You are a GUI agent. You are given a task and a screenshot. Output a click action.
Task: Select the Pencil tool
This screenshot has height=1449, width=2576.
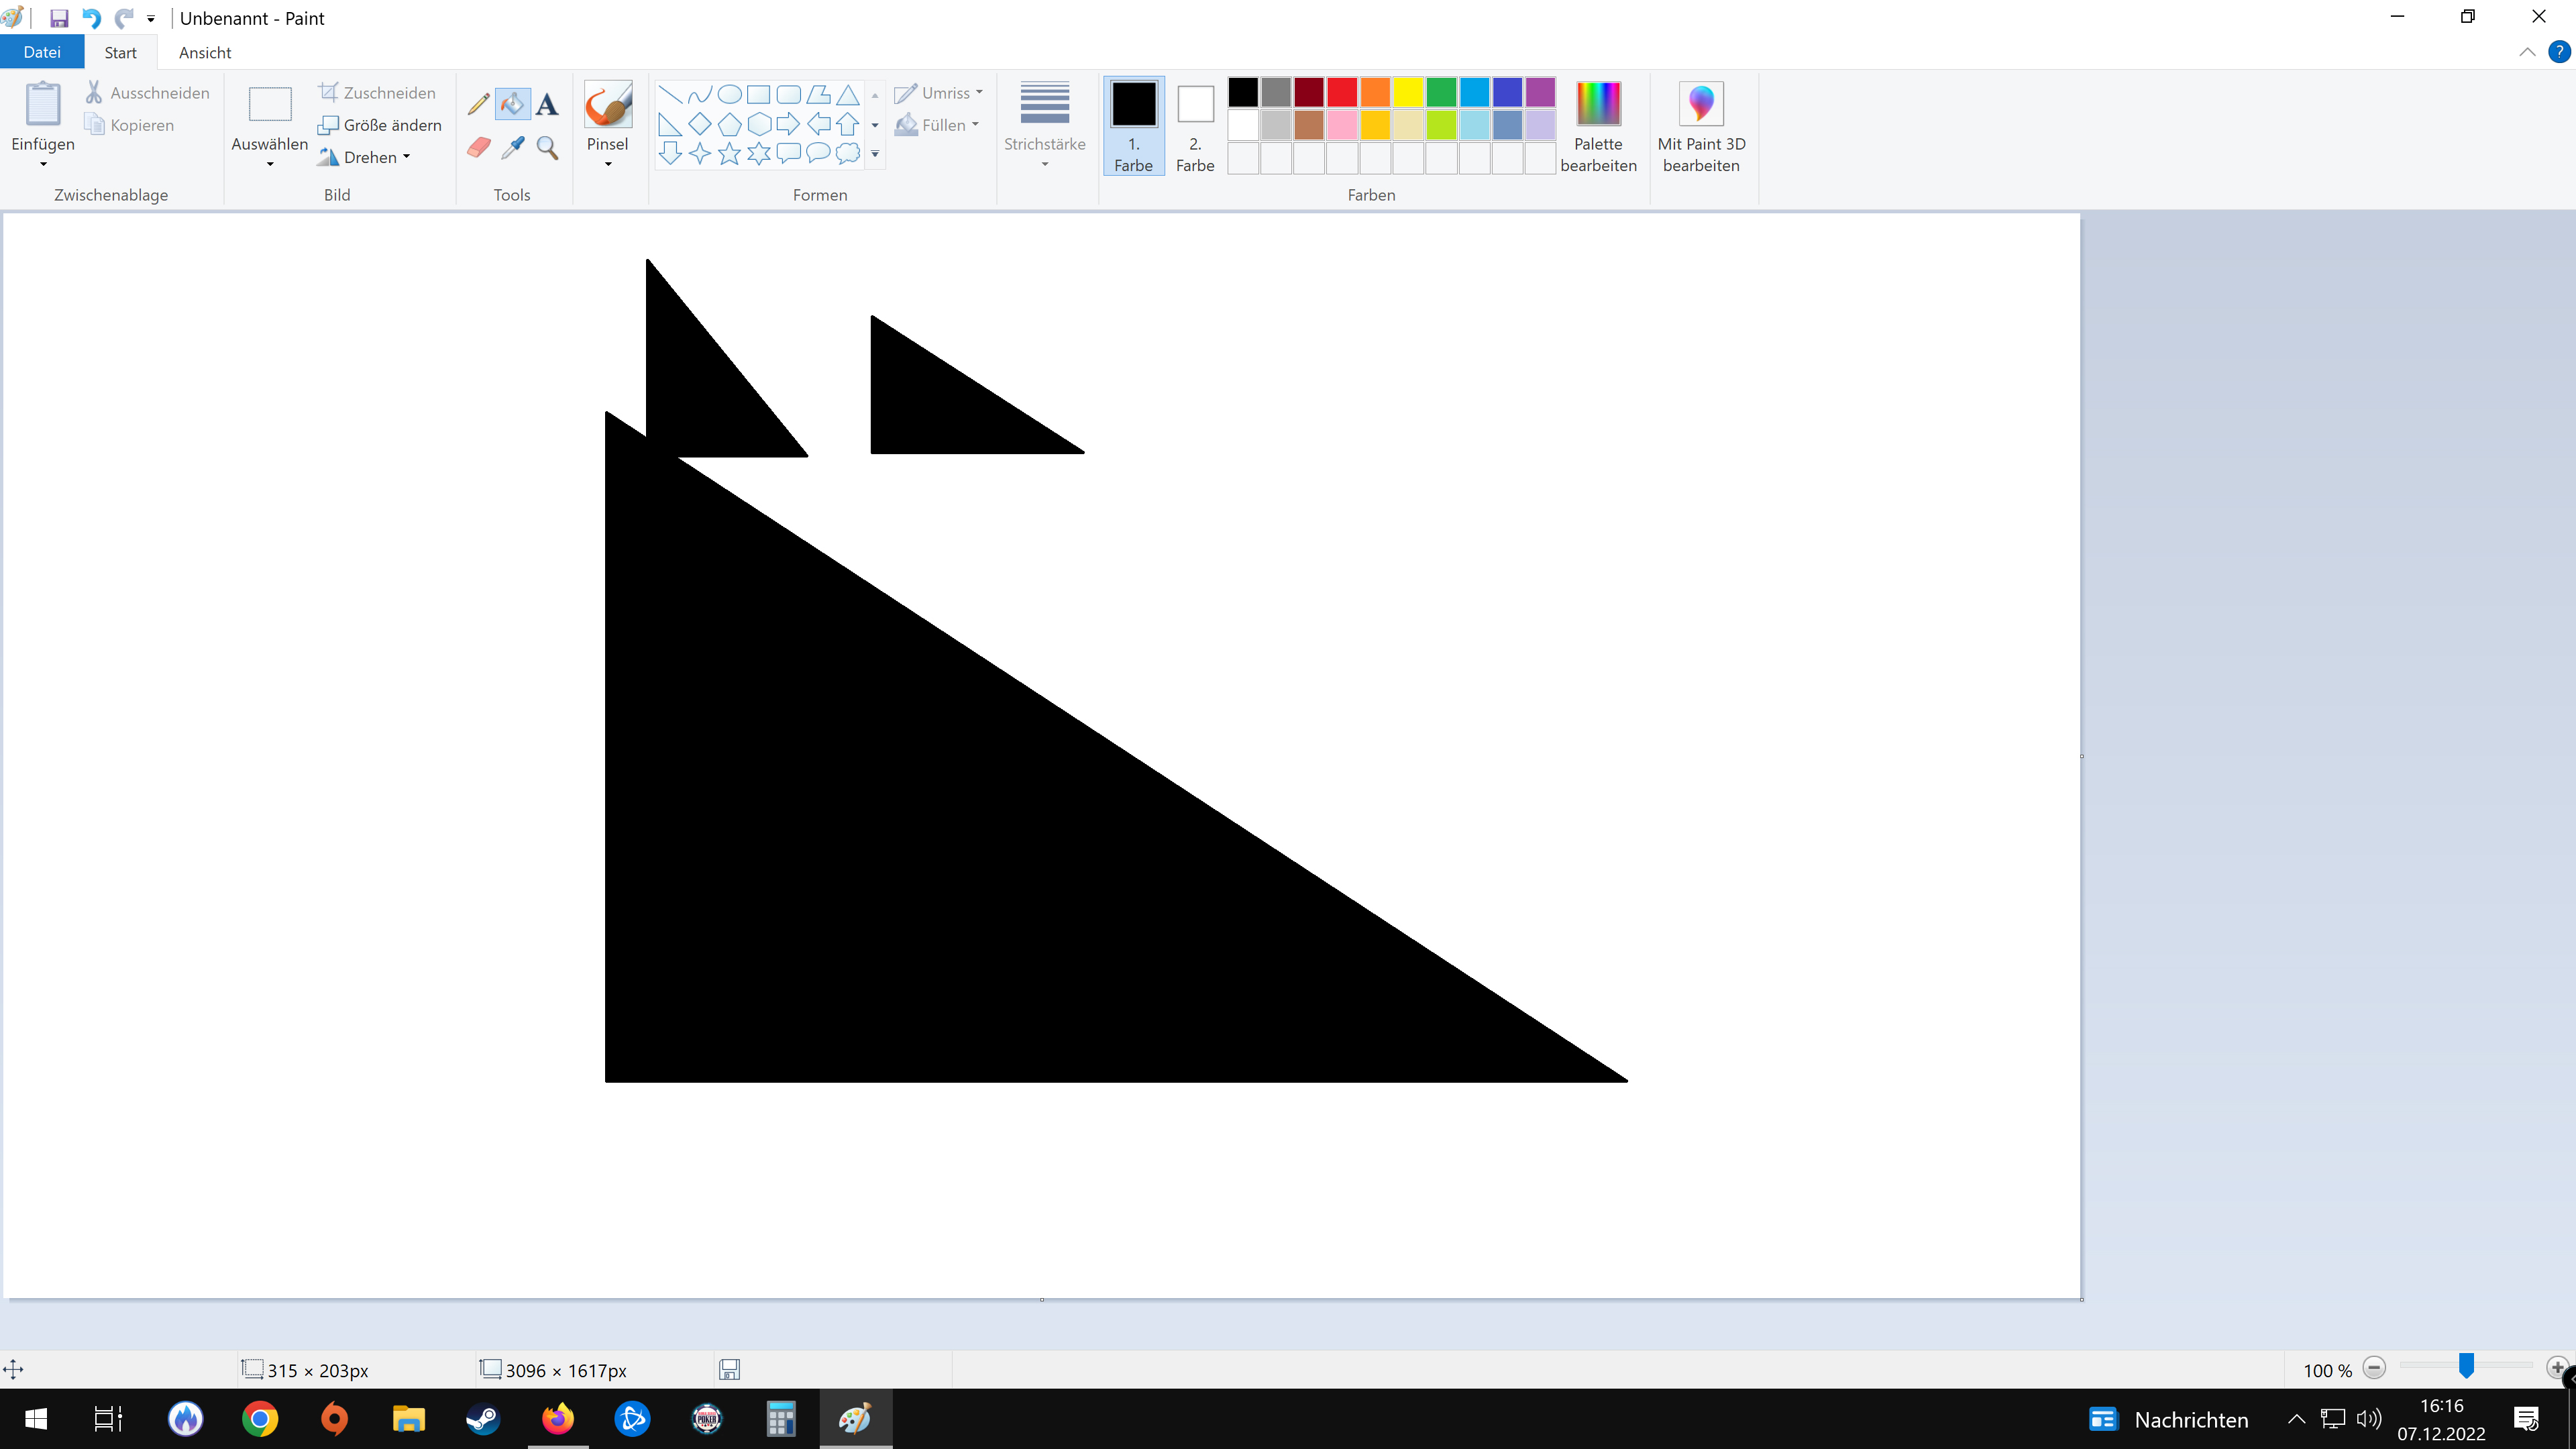pos(478,104)
